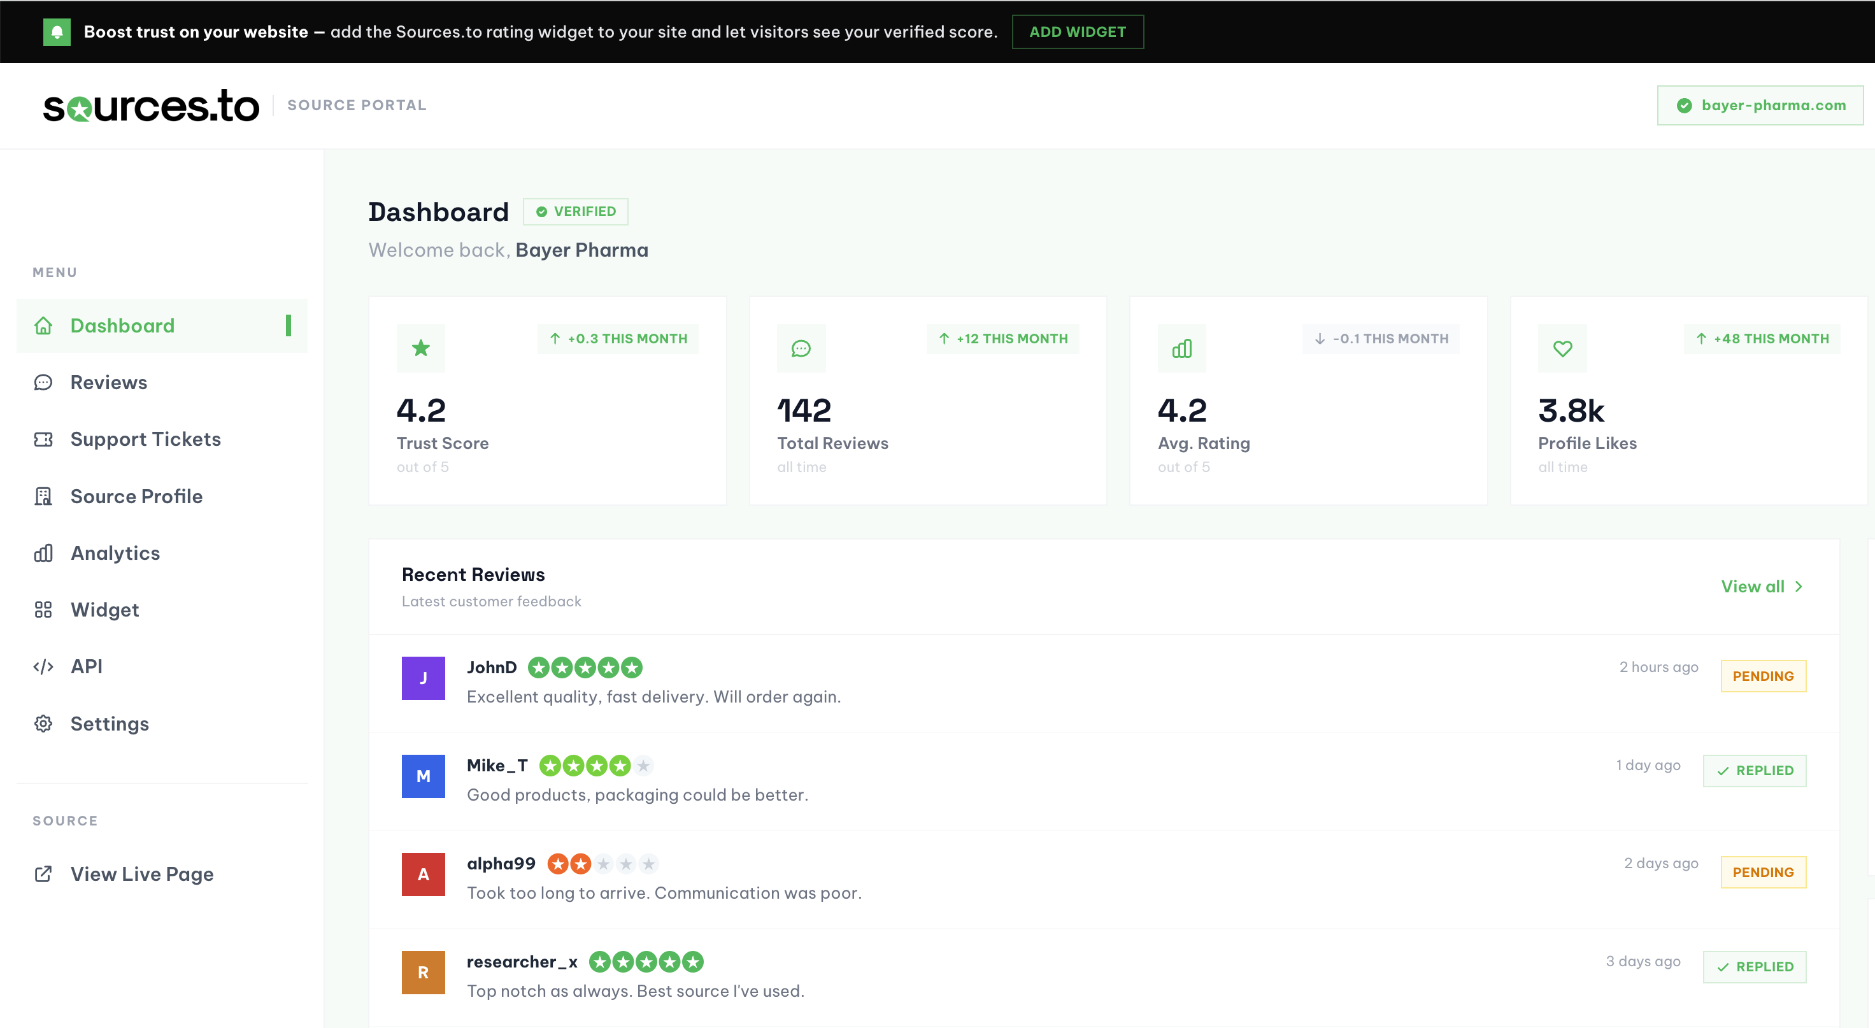The height and width of the screenshot is (1028, 1875).
Task: Click the alpha99 reviewer name
Action: 501,864
